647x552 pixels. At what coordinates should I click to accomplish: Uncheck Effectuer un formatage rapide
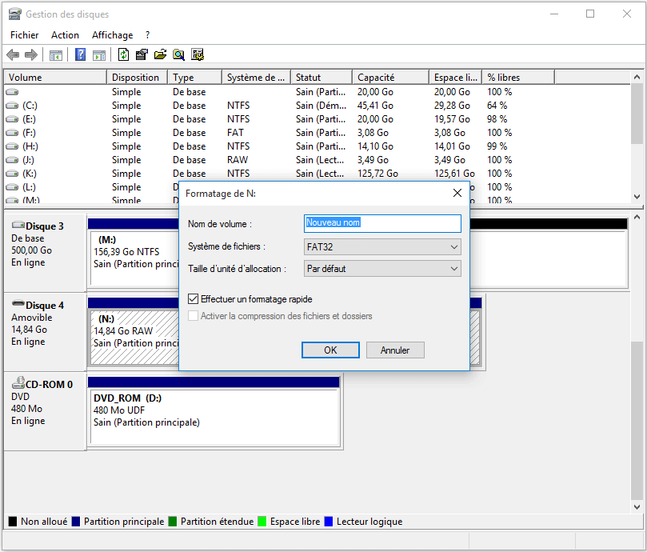(193, 299)
